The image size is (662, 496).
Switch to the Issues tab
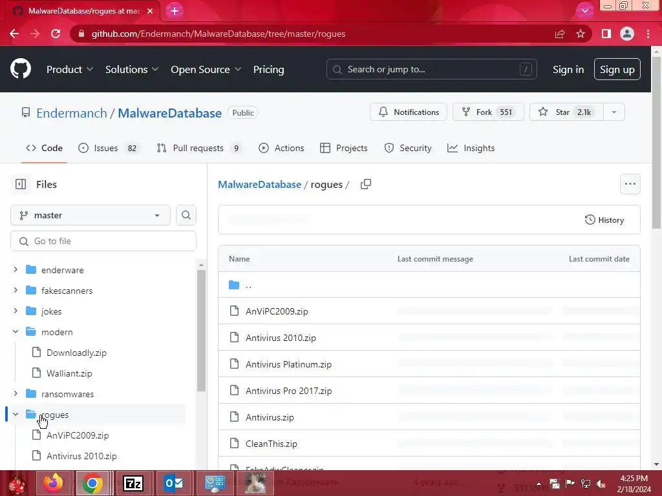109,148
